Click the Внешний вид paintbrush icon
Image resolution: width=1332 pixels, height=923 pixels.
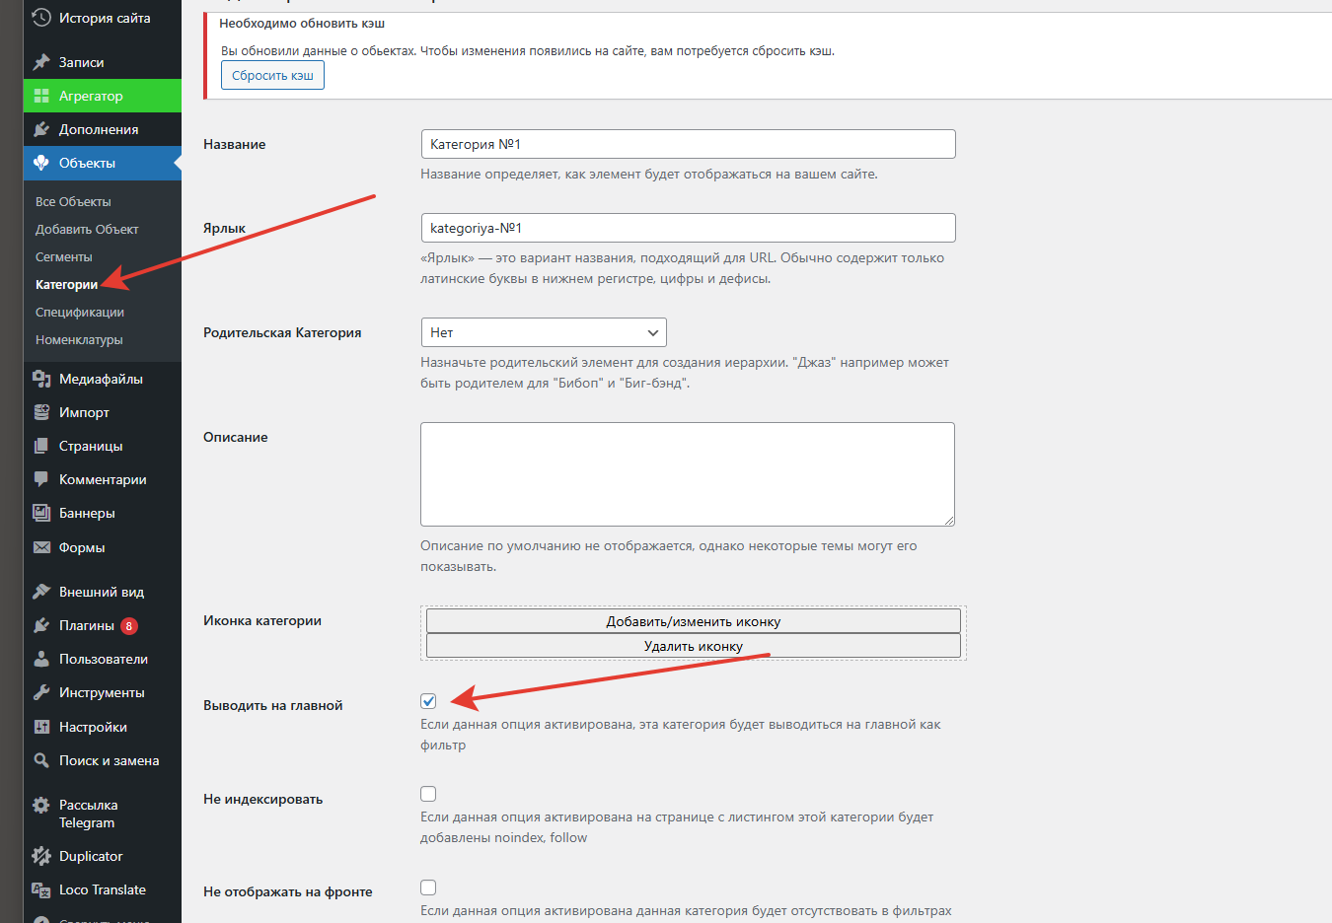41,592
